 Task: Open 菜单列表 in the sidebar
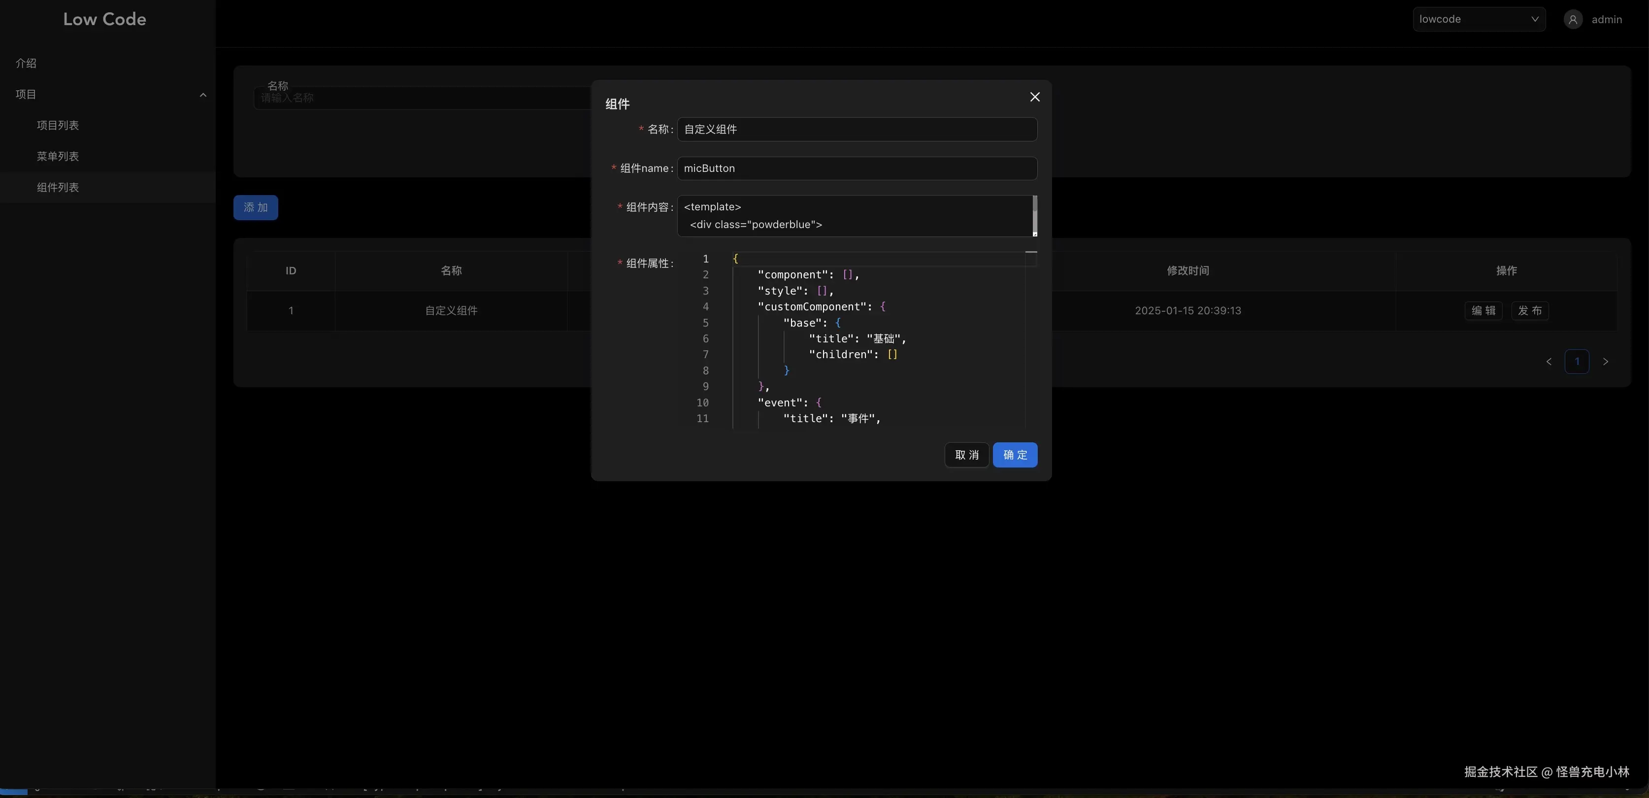pyautogui.click(x=58, y=156)
